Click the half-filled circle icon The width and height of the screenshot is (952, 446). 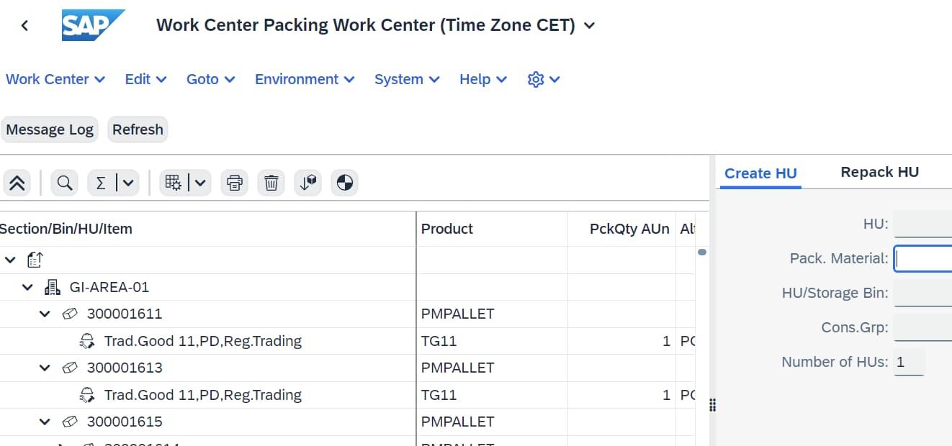(x=345, y=183)
